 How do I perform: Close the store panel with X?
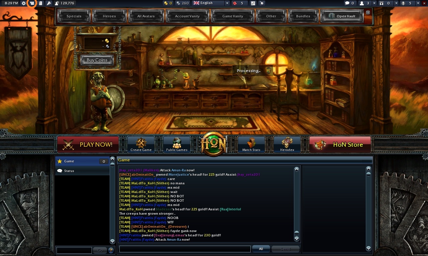tap(368, 12)
